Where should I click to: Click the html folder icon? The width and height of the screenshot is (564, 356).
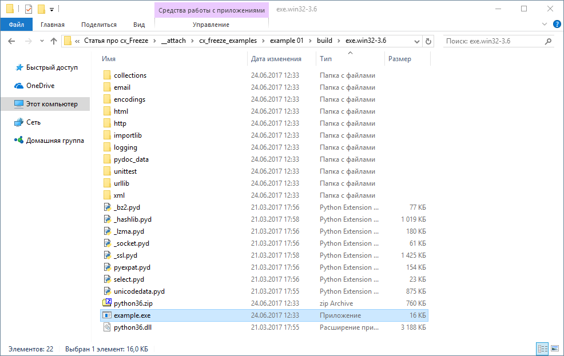(107, 111)
